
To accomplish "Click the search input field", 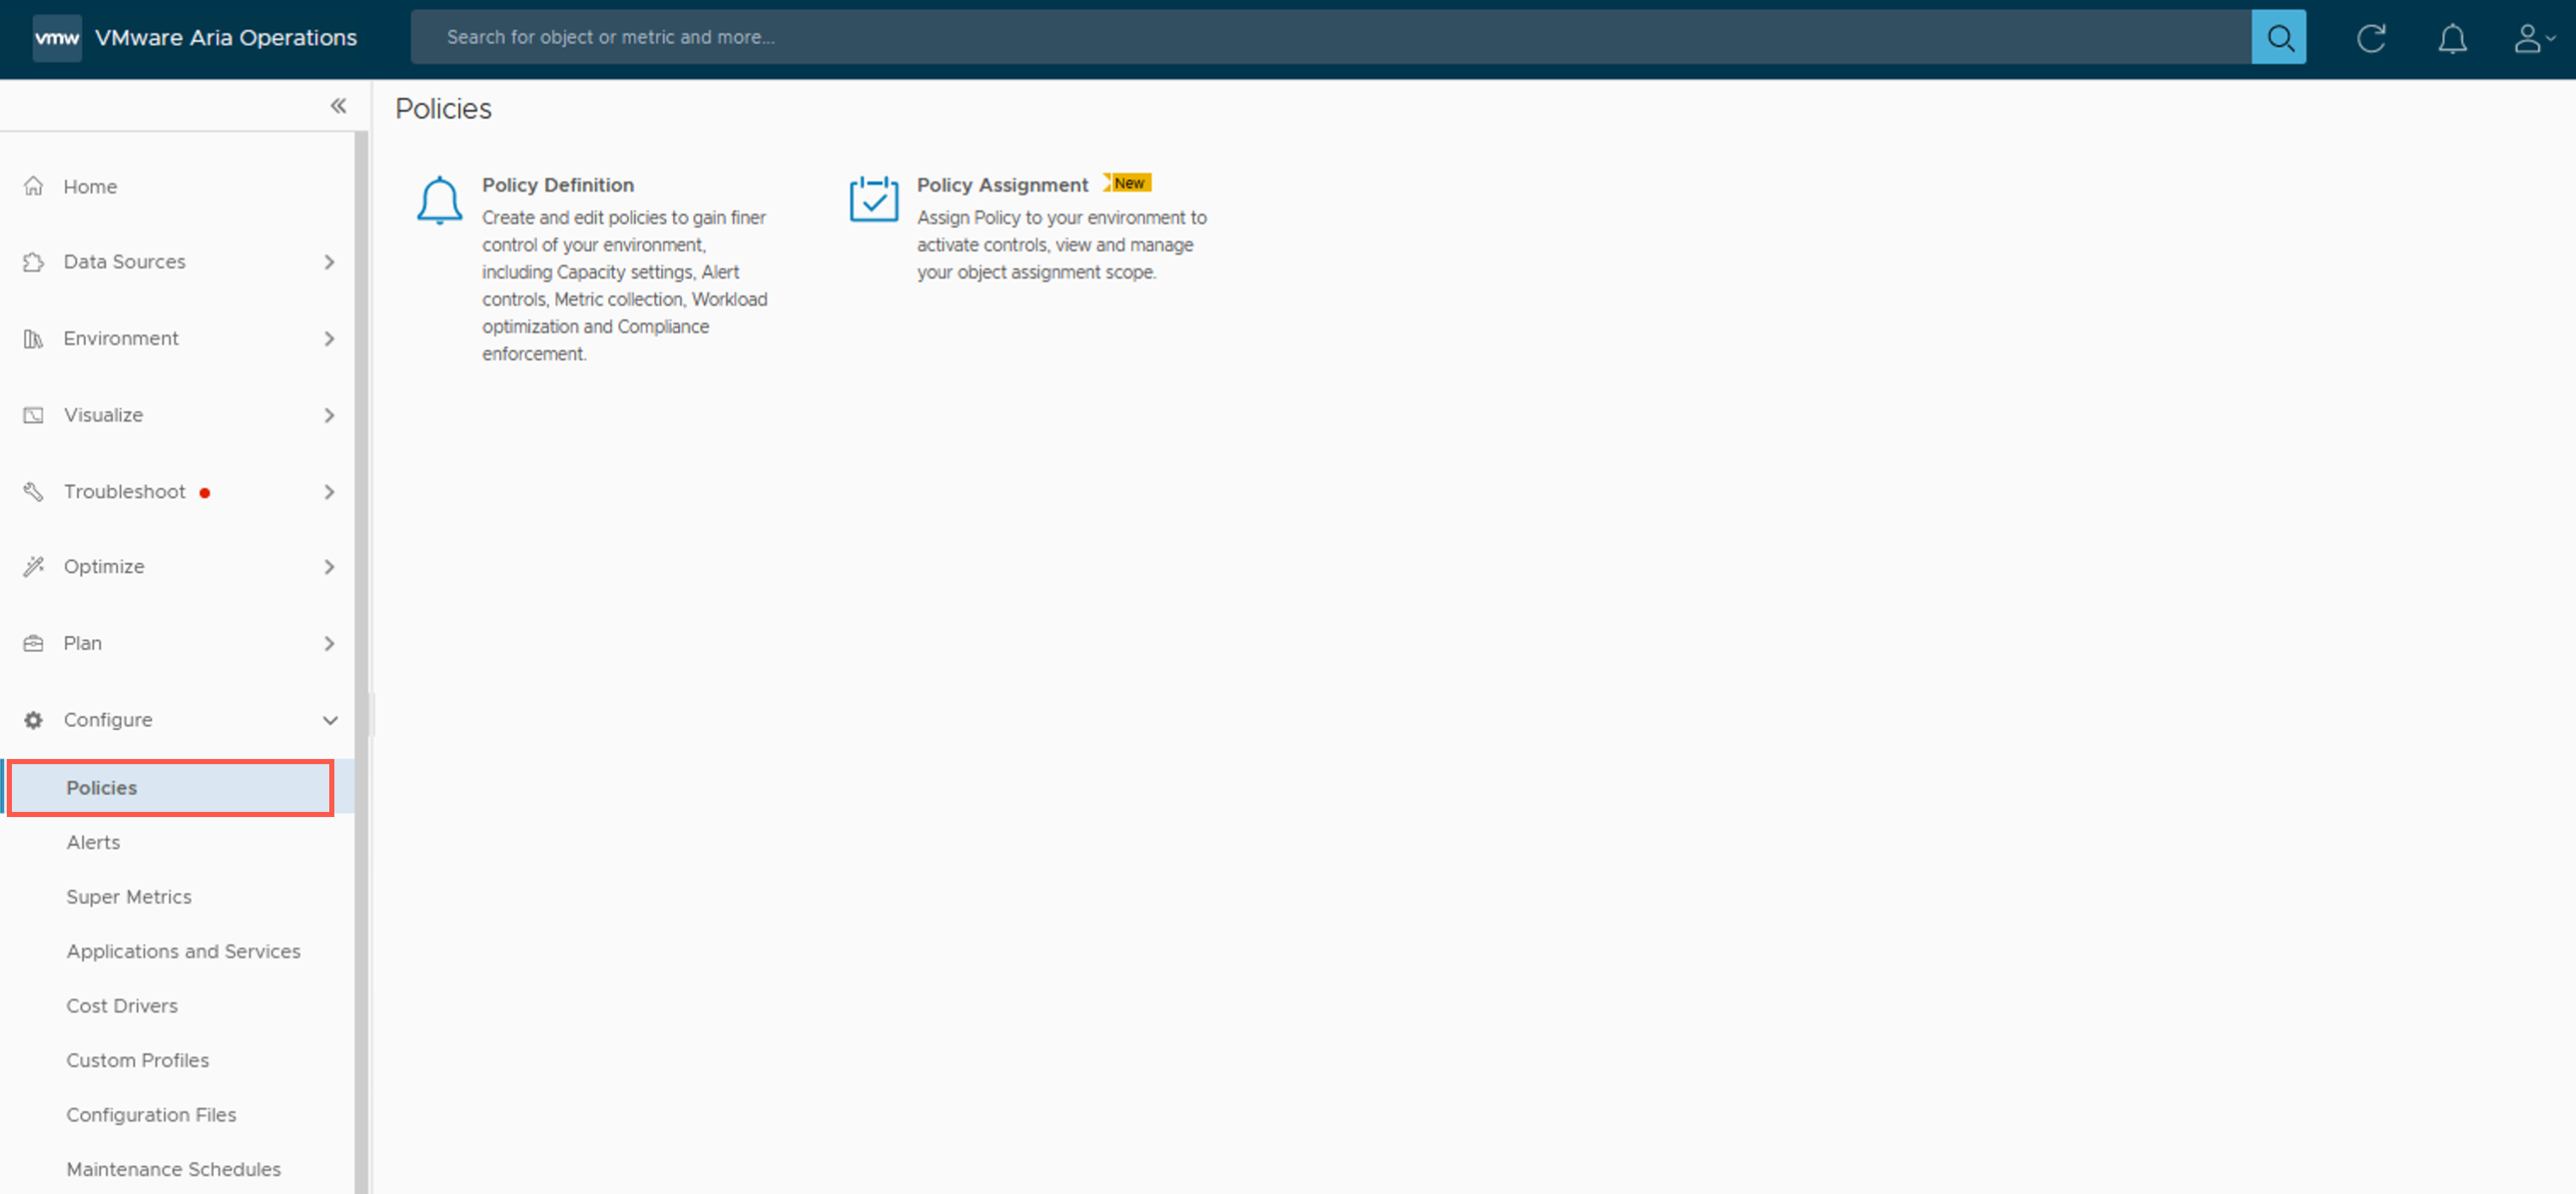I will [1330, 38].
